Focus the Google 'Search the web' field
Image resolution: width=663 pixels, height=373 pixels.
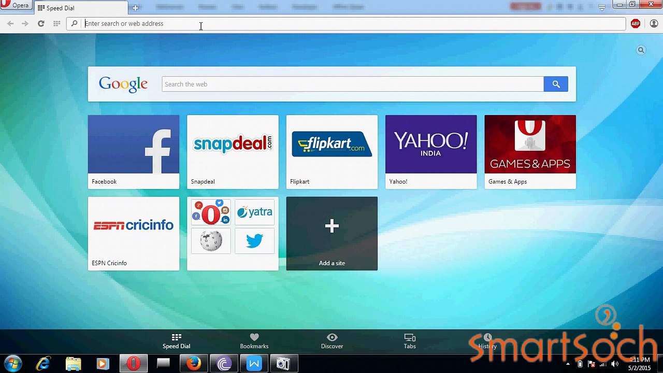point(353,84)
